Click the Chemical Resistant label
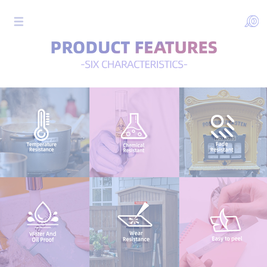Screen dimensions: 267x267 [x=134, y=148]
